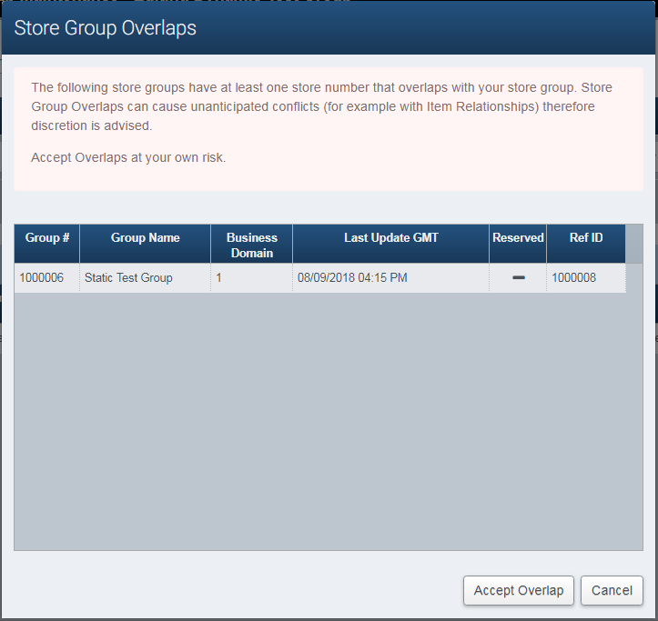Click the Last Update GMT column header

coord(390,238)
